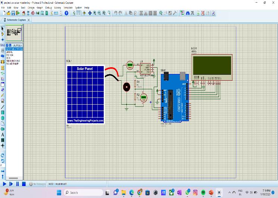Click the Zoom In magnifier icon

[x=94, y=13]
